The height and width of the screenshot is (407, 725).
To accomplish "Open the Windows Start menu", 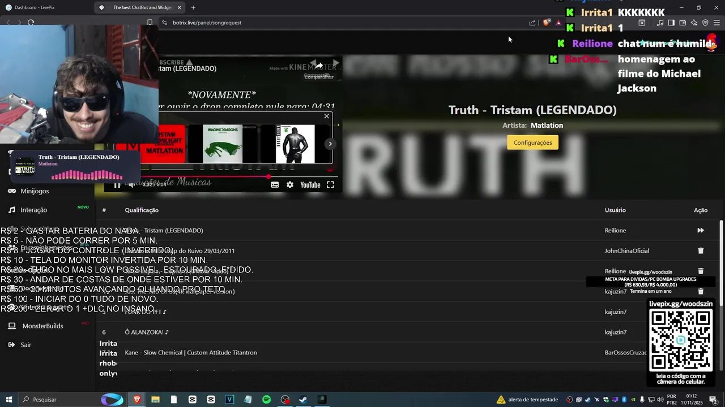I will 8,400.
